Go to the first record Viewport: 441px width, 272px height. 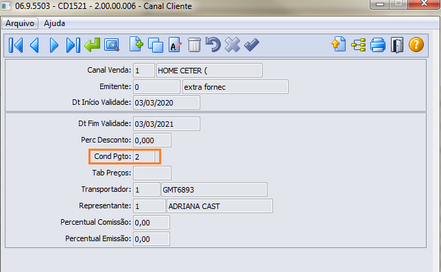(16, 45)
